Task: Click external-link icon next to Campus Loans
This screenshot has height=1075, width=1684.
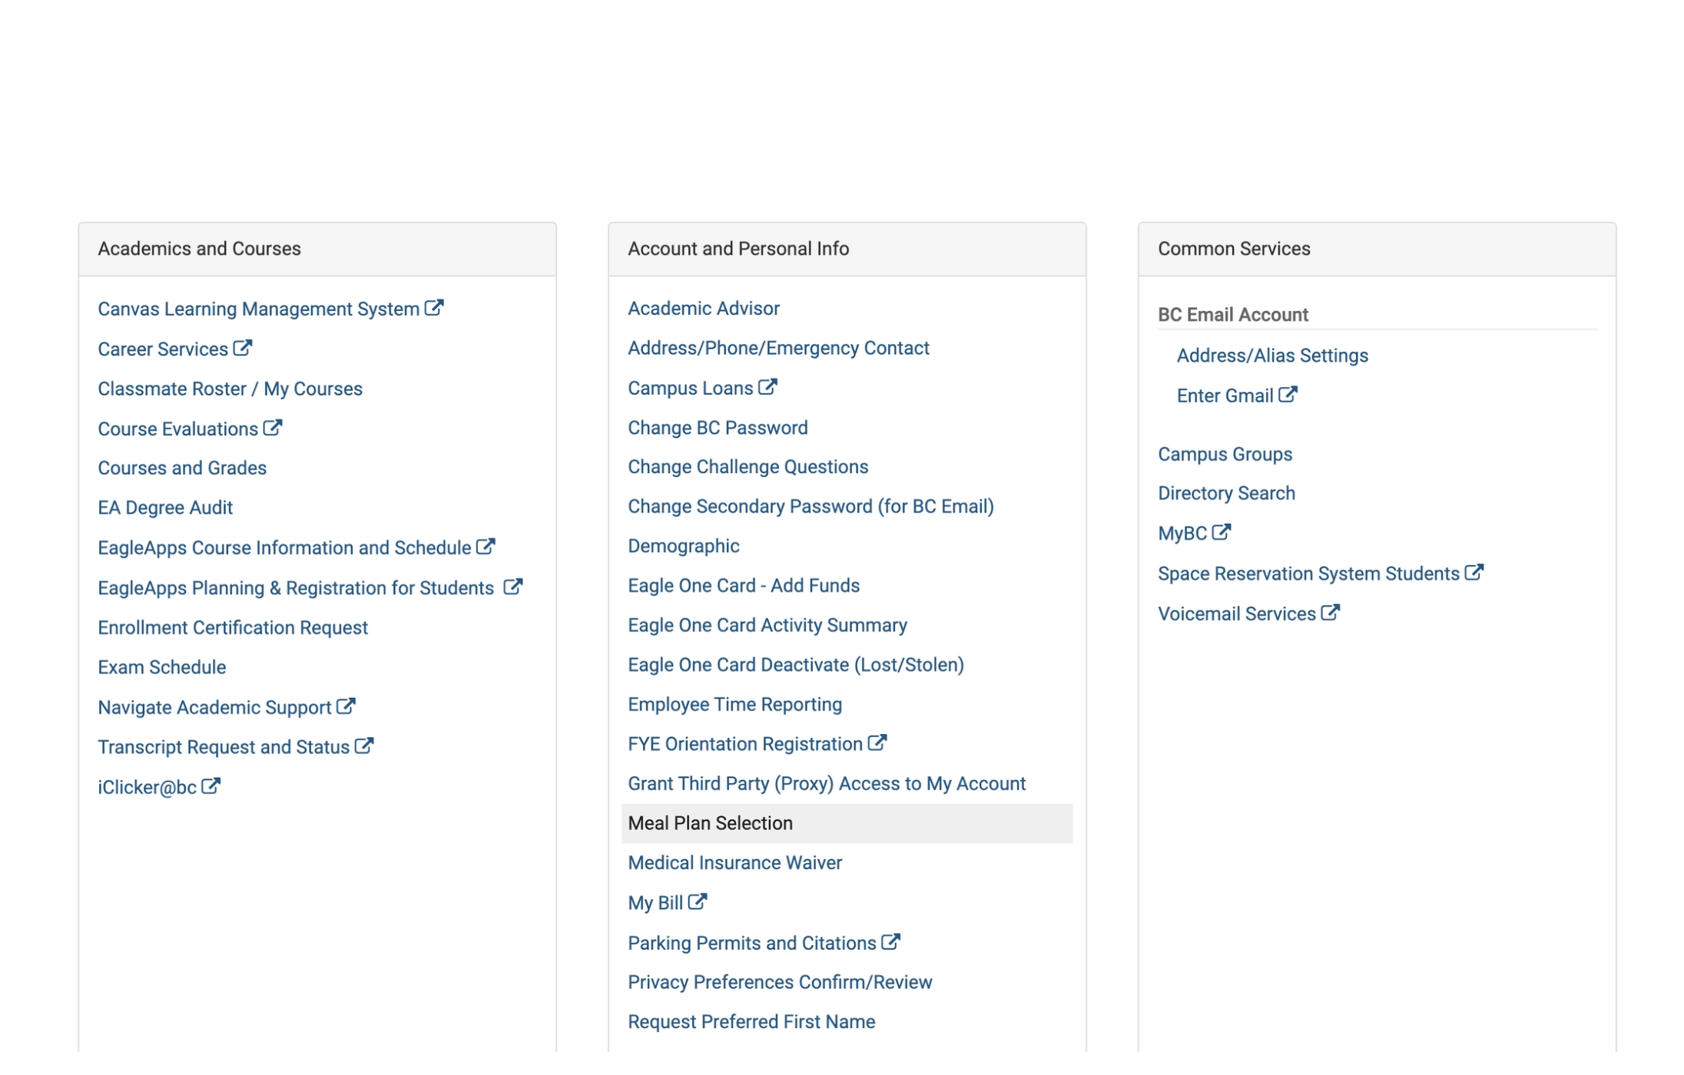Action: (767, 387)
